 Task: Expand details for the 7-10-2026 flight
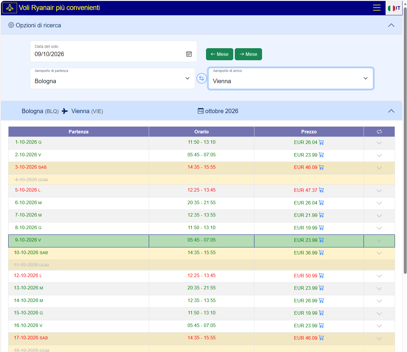click(379, 216)
